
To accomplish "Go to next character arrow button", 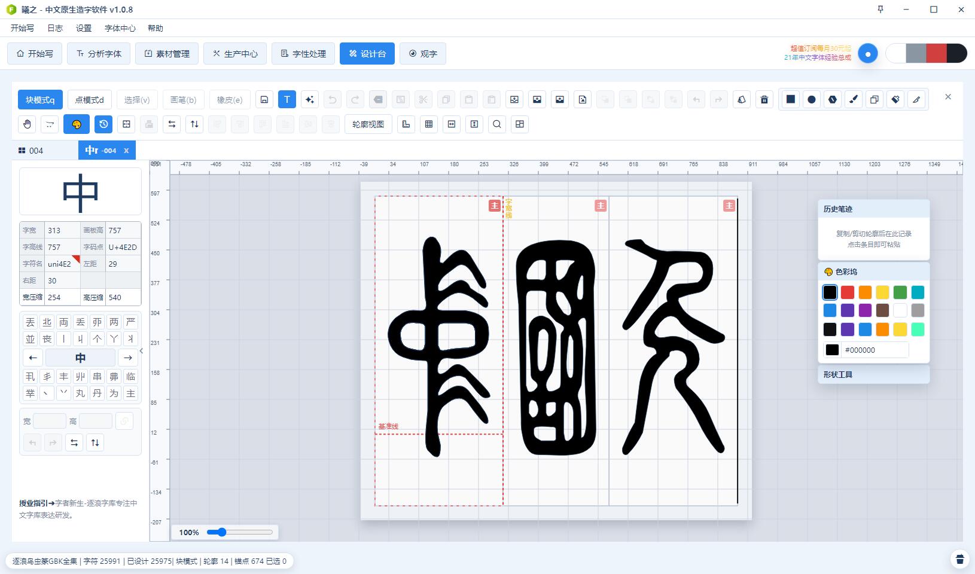I will tap(127, 358).
